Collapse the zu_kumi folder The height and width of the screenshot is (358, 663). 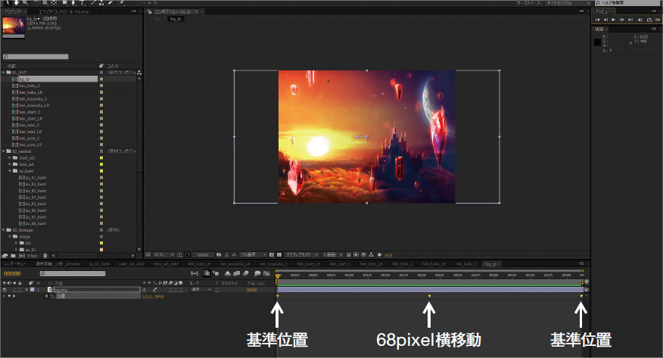[x=10, y=171]
